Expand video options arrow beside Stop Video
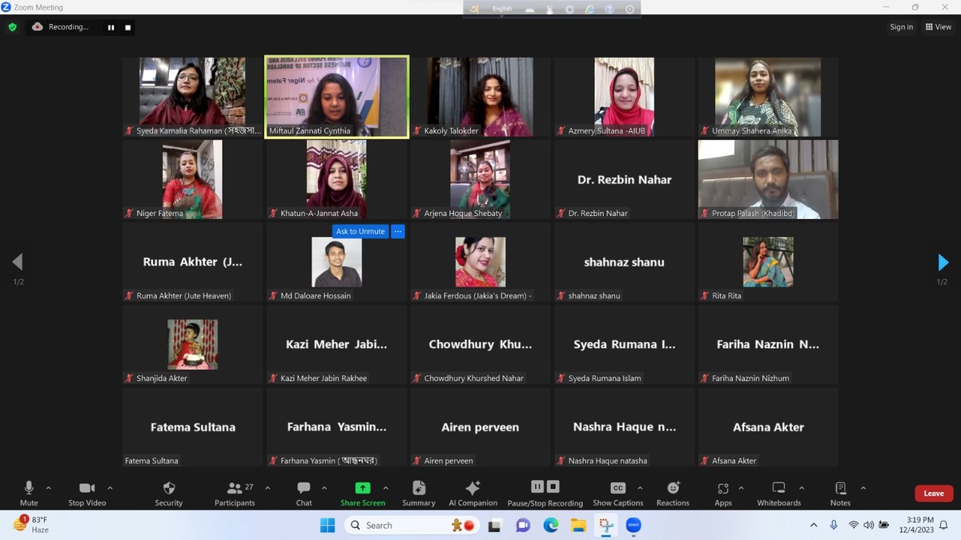 coord(110,488)
